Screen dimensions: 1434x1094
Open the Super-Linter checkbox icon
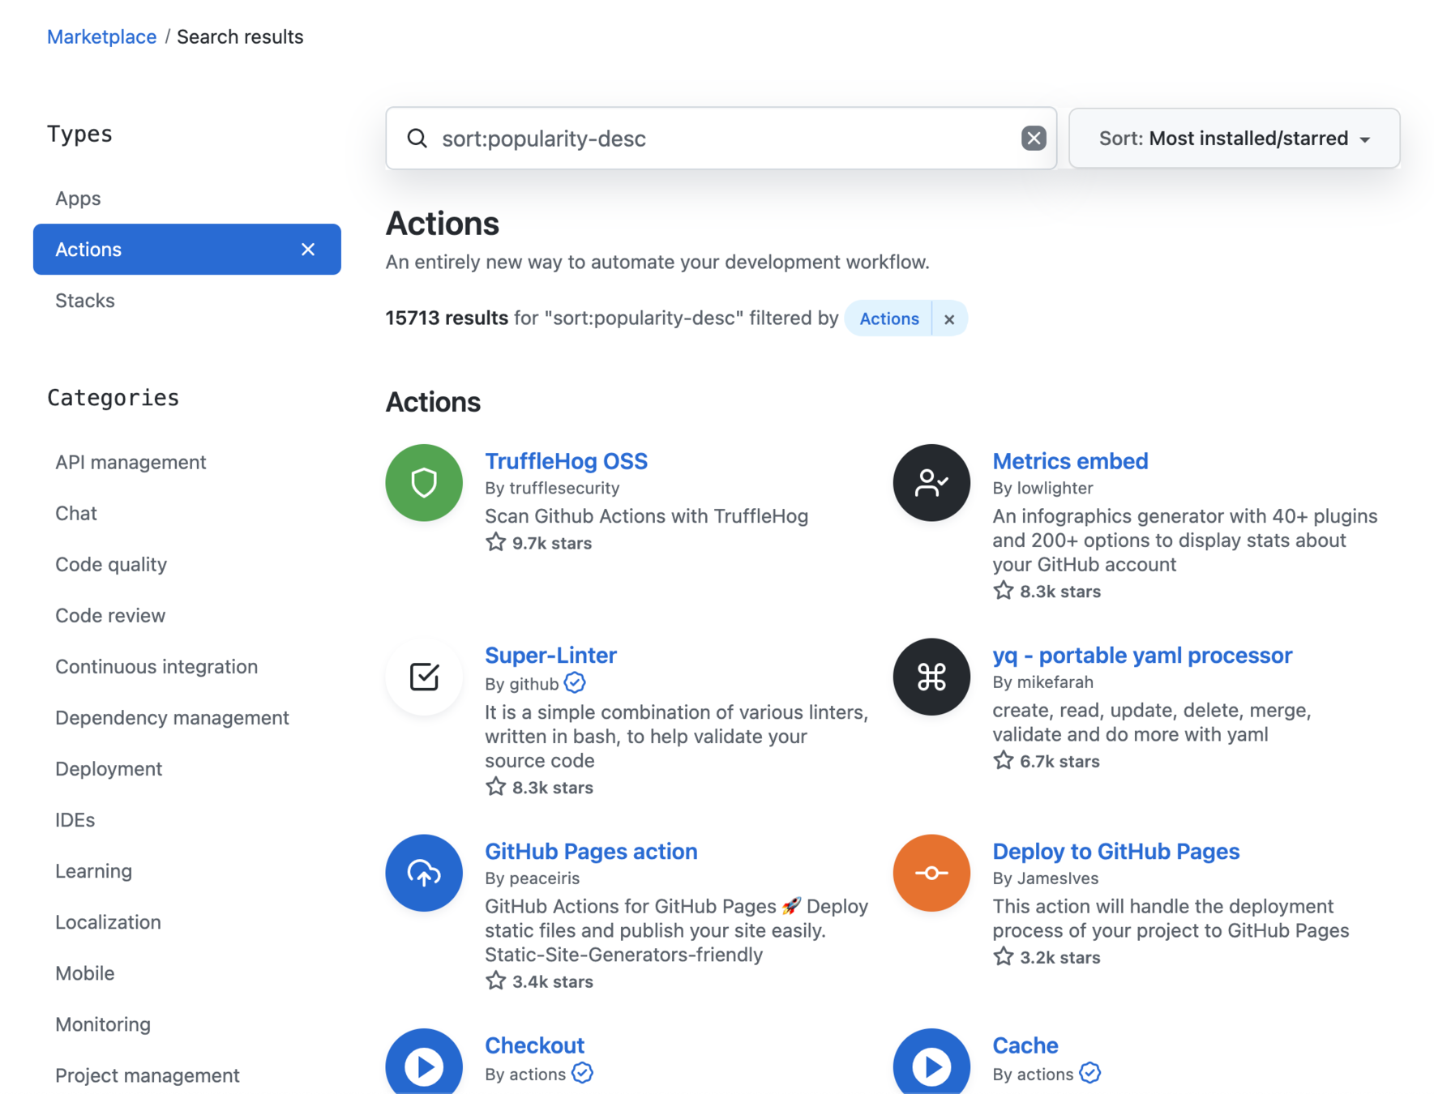(x=424, y=677)
